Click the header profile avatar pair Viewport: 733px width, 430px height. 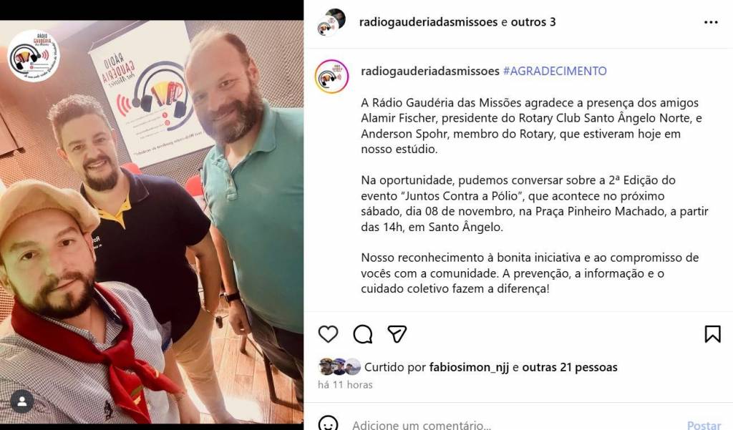pyautogui.click(x=331, y=22)
